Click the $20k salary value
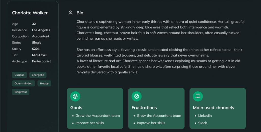 point(36,49)
